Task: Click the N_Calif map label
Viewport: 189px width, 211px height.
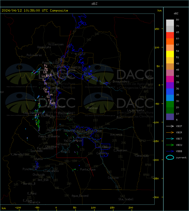Action: [80, 54]
